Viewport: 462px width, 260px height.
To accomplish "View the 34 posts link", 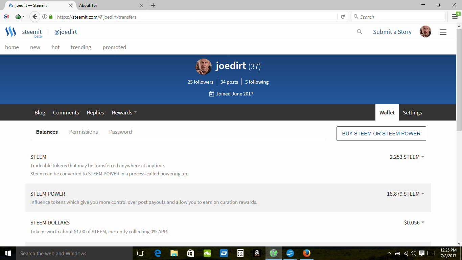I will pos(229,82).
